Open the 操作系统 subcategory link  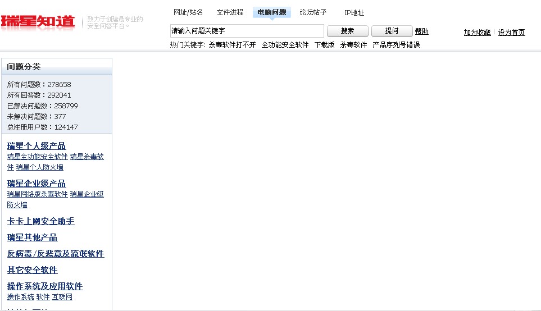point(20,297)
